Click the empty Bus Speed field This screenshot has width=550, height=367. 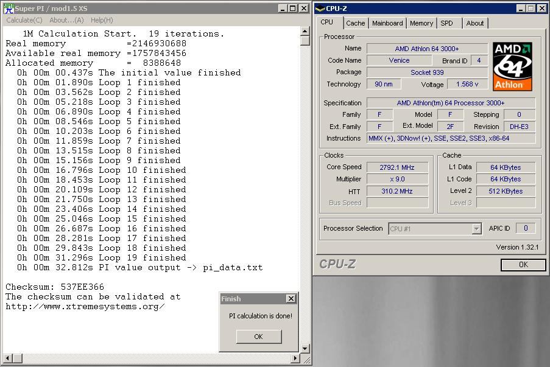click(397, 203)
